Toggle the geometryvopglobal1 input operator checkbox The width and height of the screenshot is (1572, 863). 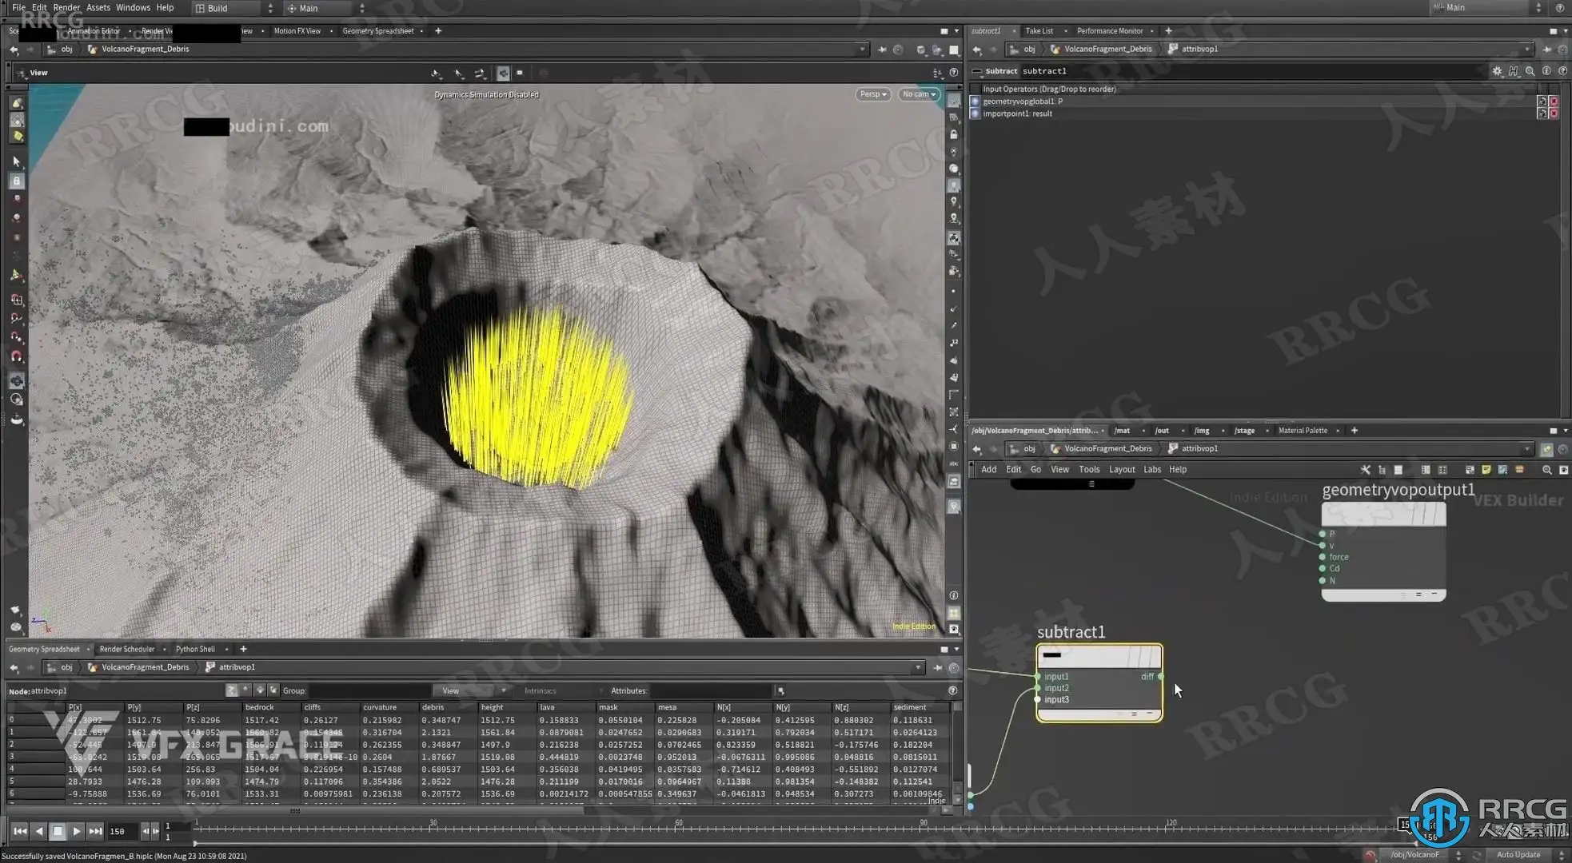975,101
